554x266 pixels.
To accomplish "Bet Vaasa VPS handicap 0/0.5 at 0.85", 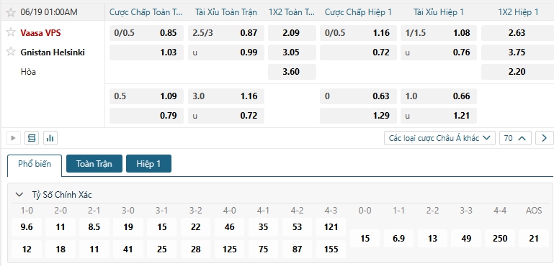I will (x=146, y=33).
